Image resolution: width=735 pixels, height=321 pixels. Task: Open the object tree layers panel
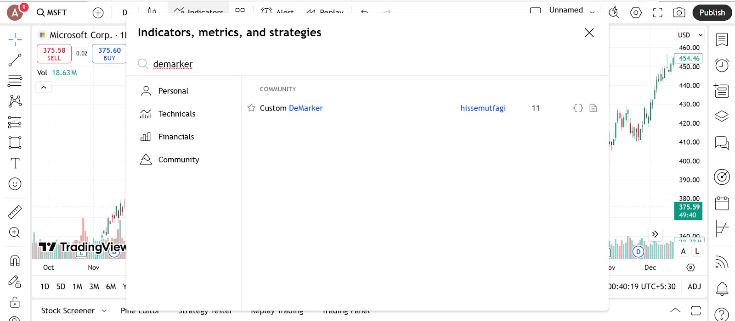coord(722,116)
